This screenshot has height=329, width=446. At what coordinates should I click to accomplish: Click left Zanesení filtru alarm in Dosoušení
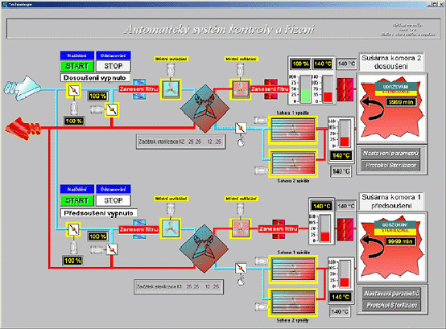(x=138, y=89)
